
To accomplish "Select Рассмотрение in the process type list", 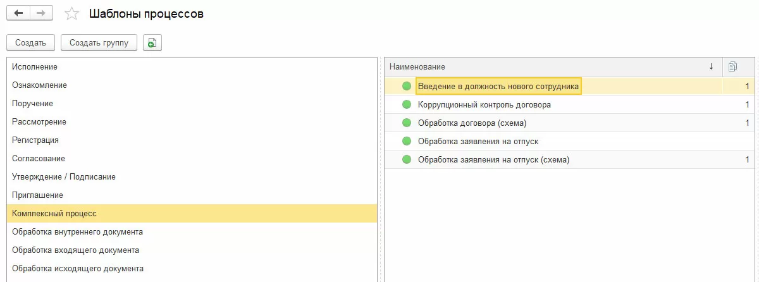I will (x=192, y=121).
